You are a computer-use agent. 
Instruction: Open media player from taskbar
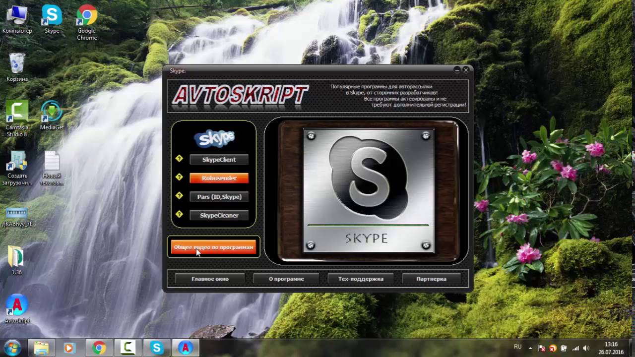tap(69, 348)
